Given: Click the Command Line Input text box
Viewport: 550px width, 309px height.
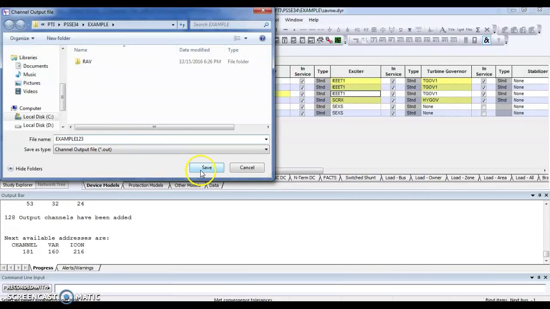Looking at the screenshot, I should point(301,288).
